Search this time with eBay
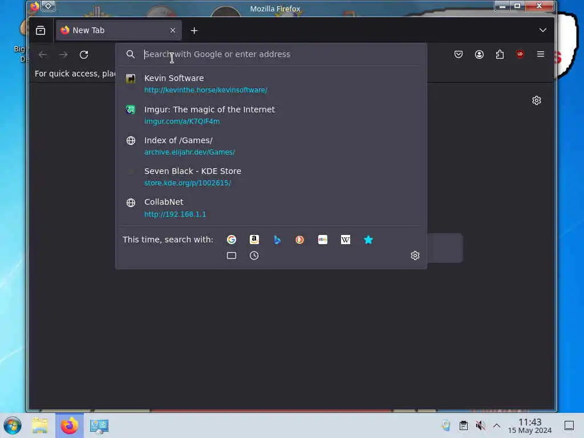Viewport: 584px width, 438px height. pyautogui.click(x=323, y=240)
